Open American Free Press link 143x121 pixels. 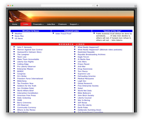[x=27, y=96]
